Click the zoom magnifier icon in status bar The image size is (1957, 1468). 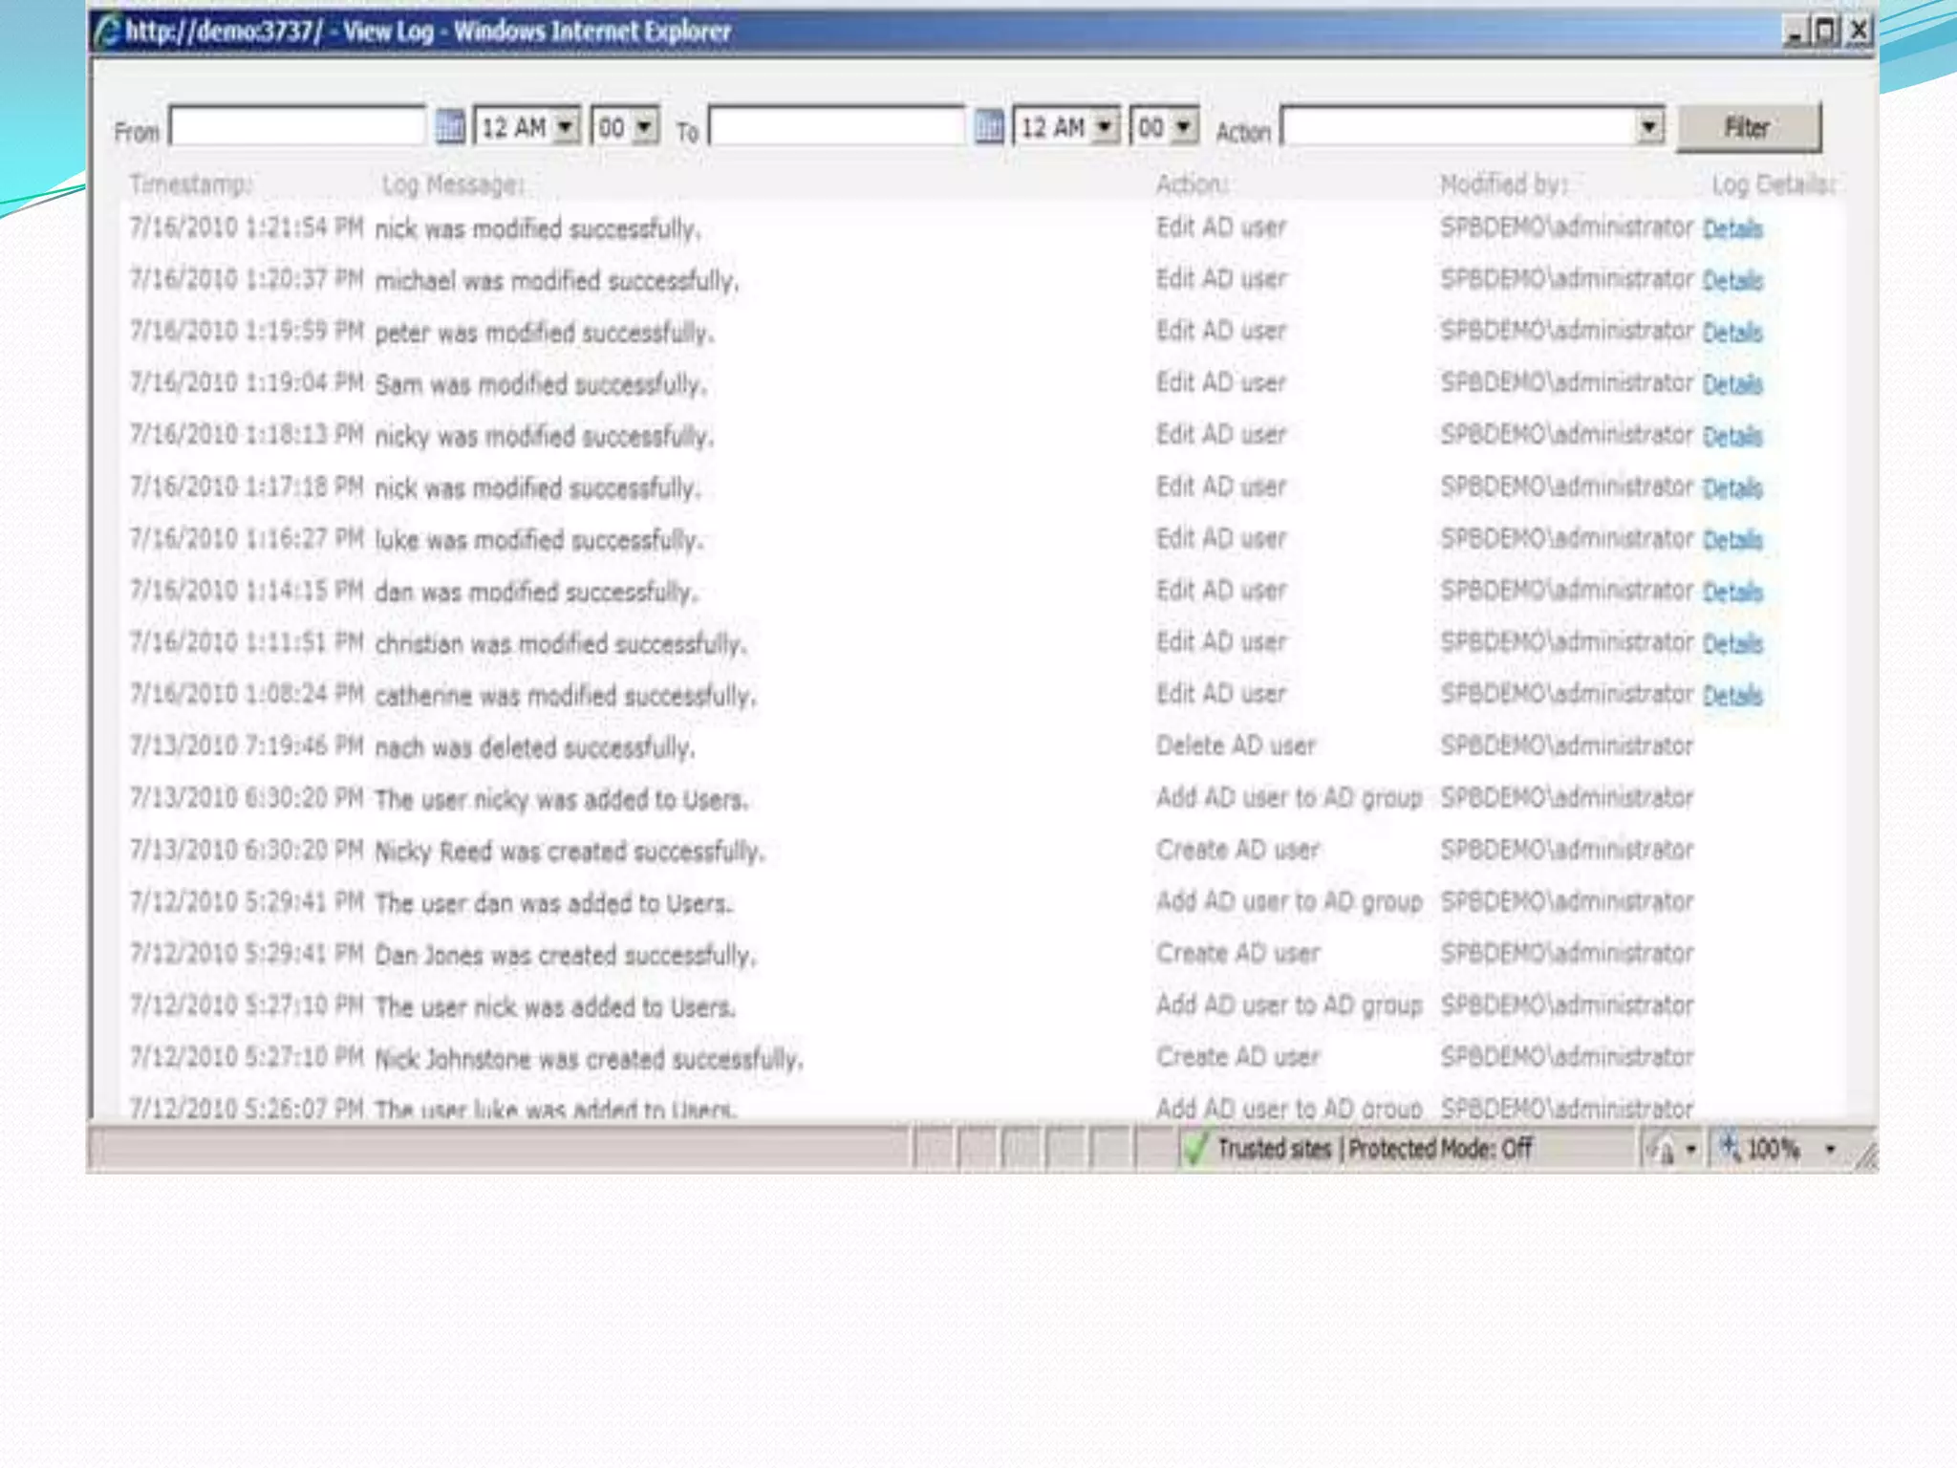[1730, 1147]
